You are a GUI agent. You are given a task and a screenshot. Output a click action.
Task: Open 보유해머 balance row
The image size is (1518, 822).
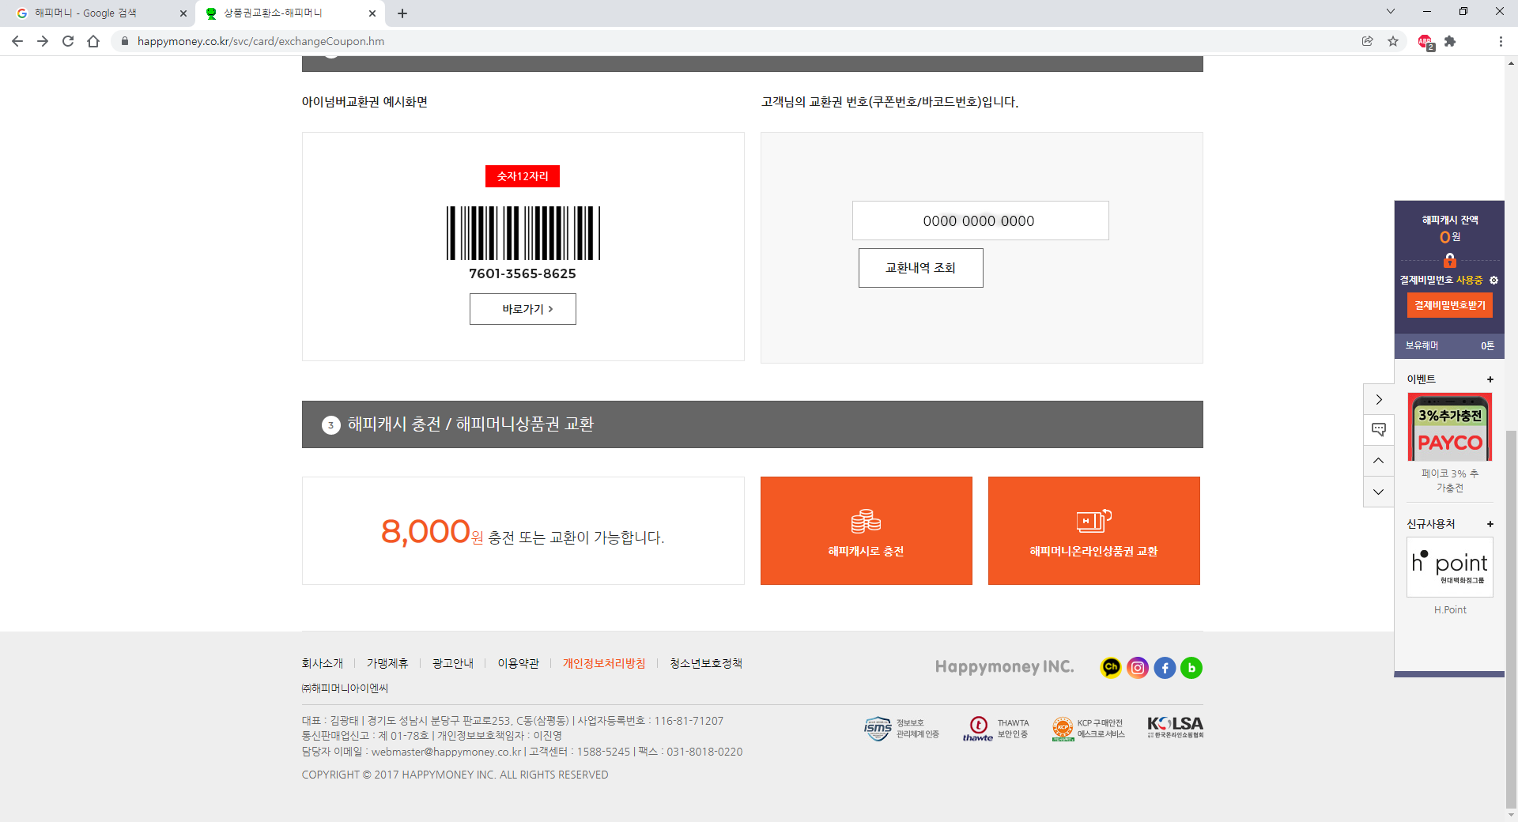click(x=1450, y=346)
